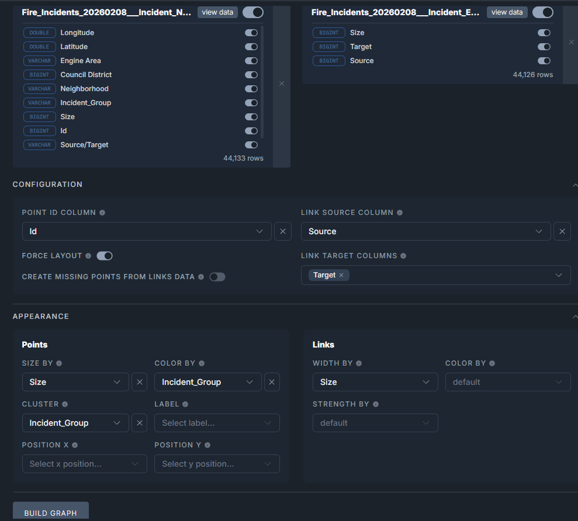Open the Position X select field
Viewport: 578px width, 521px height.
click(x=84, y=464)
